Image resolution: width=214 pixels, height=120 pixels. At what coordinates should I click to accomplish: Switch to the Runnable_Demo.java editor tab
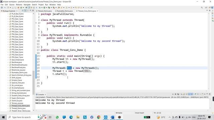(x=65, y=11)
